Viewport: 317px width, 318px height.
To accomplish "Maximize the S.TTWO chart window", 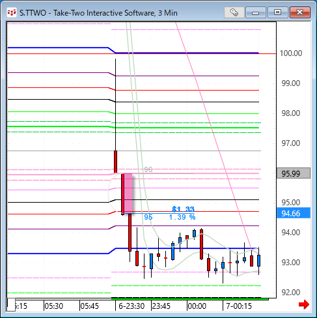I will (277, 12).
